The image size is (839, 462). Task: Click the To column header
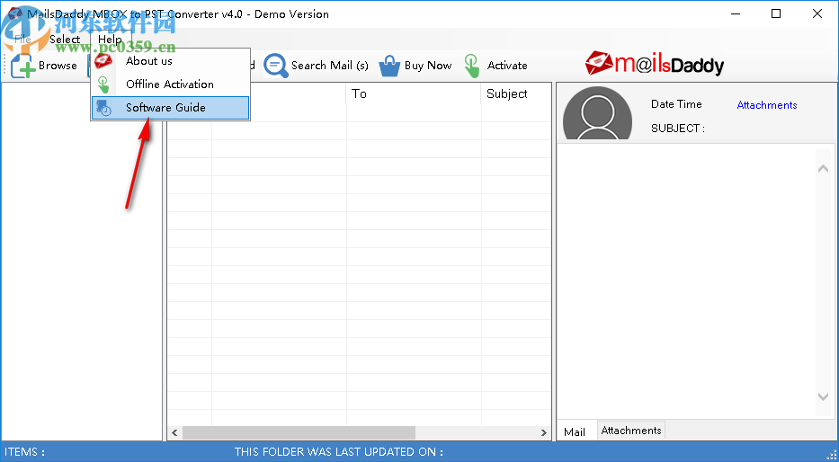[359, 93]
